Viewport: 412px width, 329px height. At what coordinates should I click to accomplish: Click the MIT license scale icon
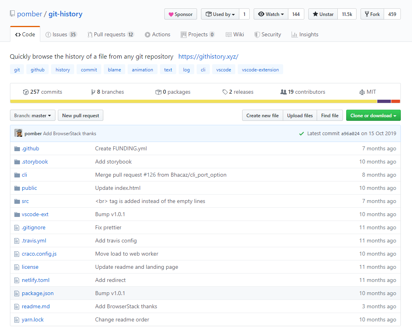click(x=362, y=92)
